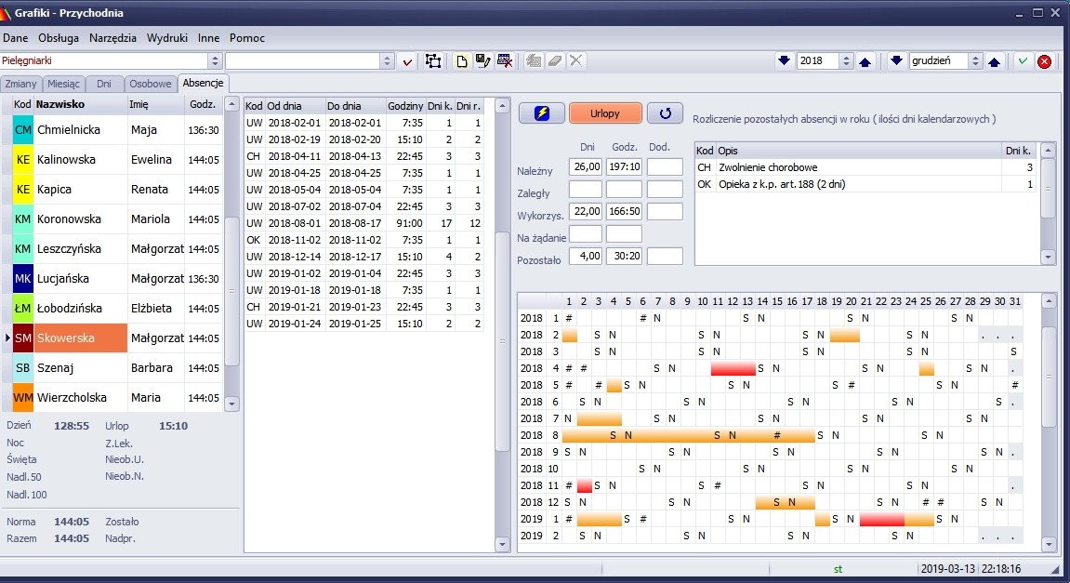Click the delete schedule icon with red X
This screenshot has height=583, width=1070.
(505, 60)
